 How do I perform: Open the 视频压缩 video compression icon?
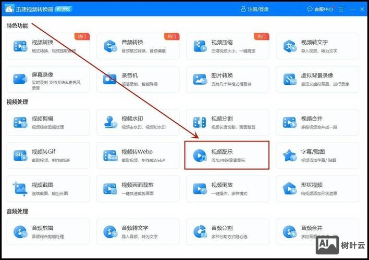pyautogui.click(x=200, y=46)
